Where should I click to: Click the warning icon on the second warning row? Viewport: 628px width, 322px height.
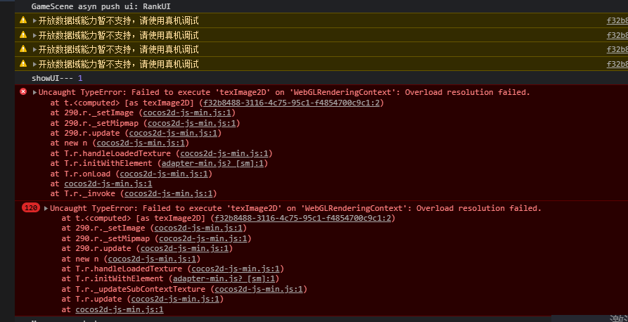23,34
